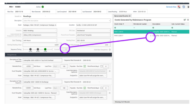Select the first gray sequence timing dot

(x=30, y=49)
